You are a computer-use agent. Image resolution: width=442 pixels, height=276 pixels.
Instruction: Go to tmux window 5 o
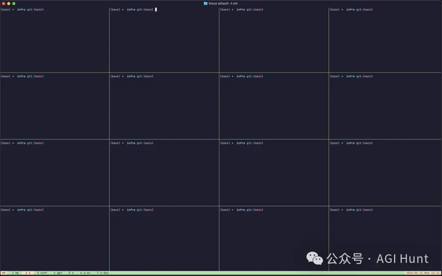point(71,273)
